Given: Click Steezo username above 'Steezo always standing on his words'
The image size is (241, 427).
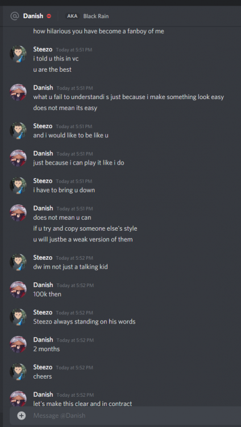Looking at the screenshot, I should point(43,312).
